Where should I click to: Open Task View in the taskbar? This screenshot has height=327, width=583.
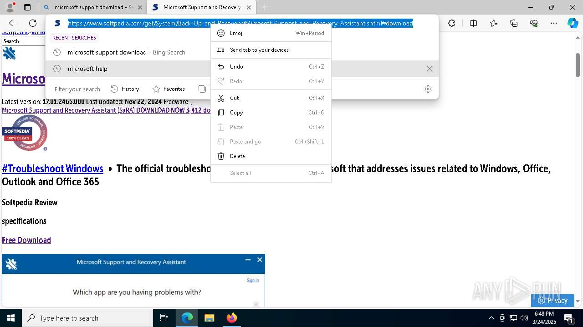click(x=164, y=318)
